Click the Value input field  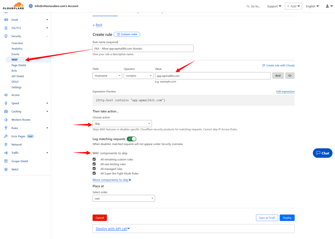[x=213, y=76]
